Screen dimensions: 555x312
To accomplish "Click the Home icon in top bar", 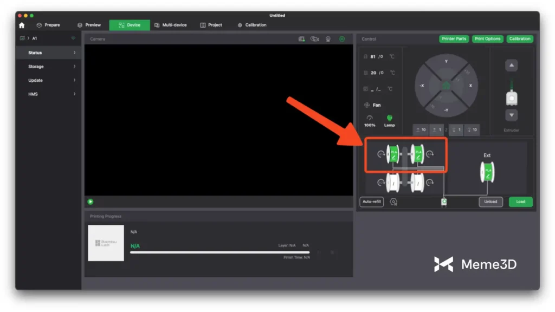I will click(x=22, y=25).
